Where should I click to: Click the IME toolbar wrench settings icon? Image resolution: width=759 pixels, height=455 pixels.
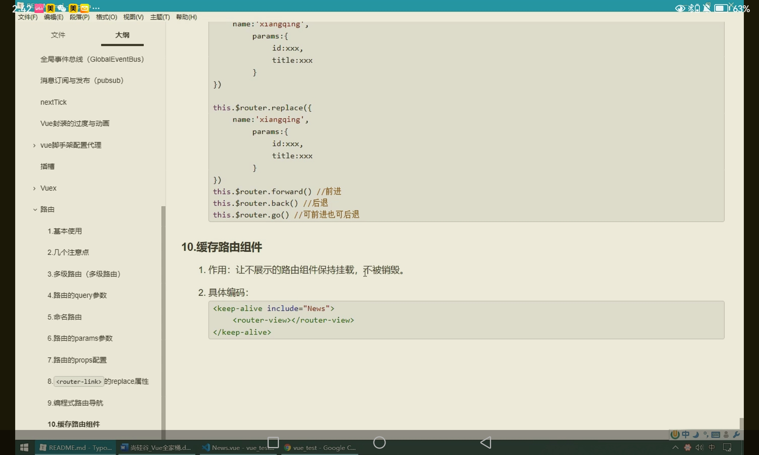[x=736, y=435]
